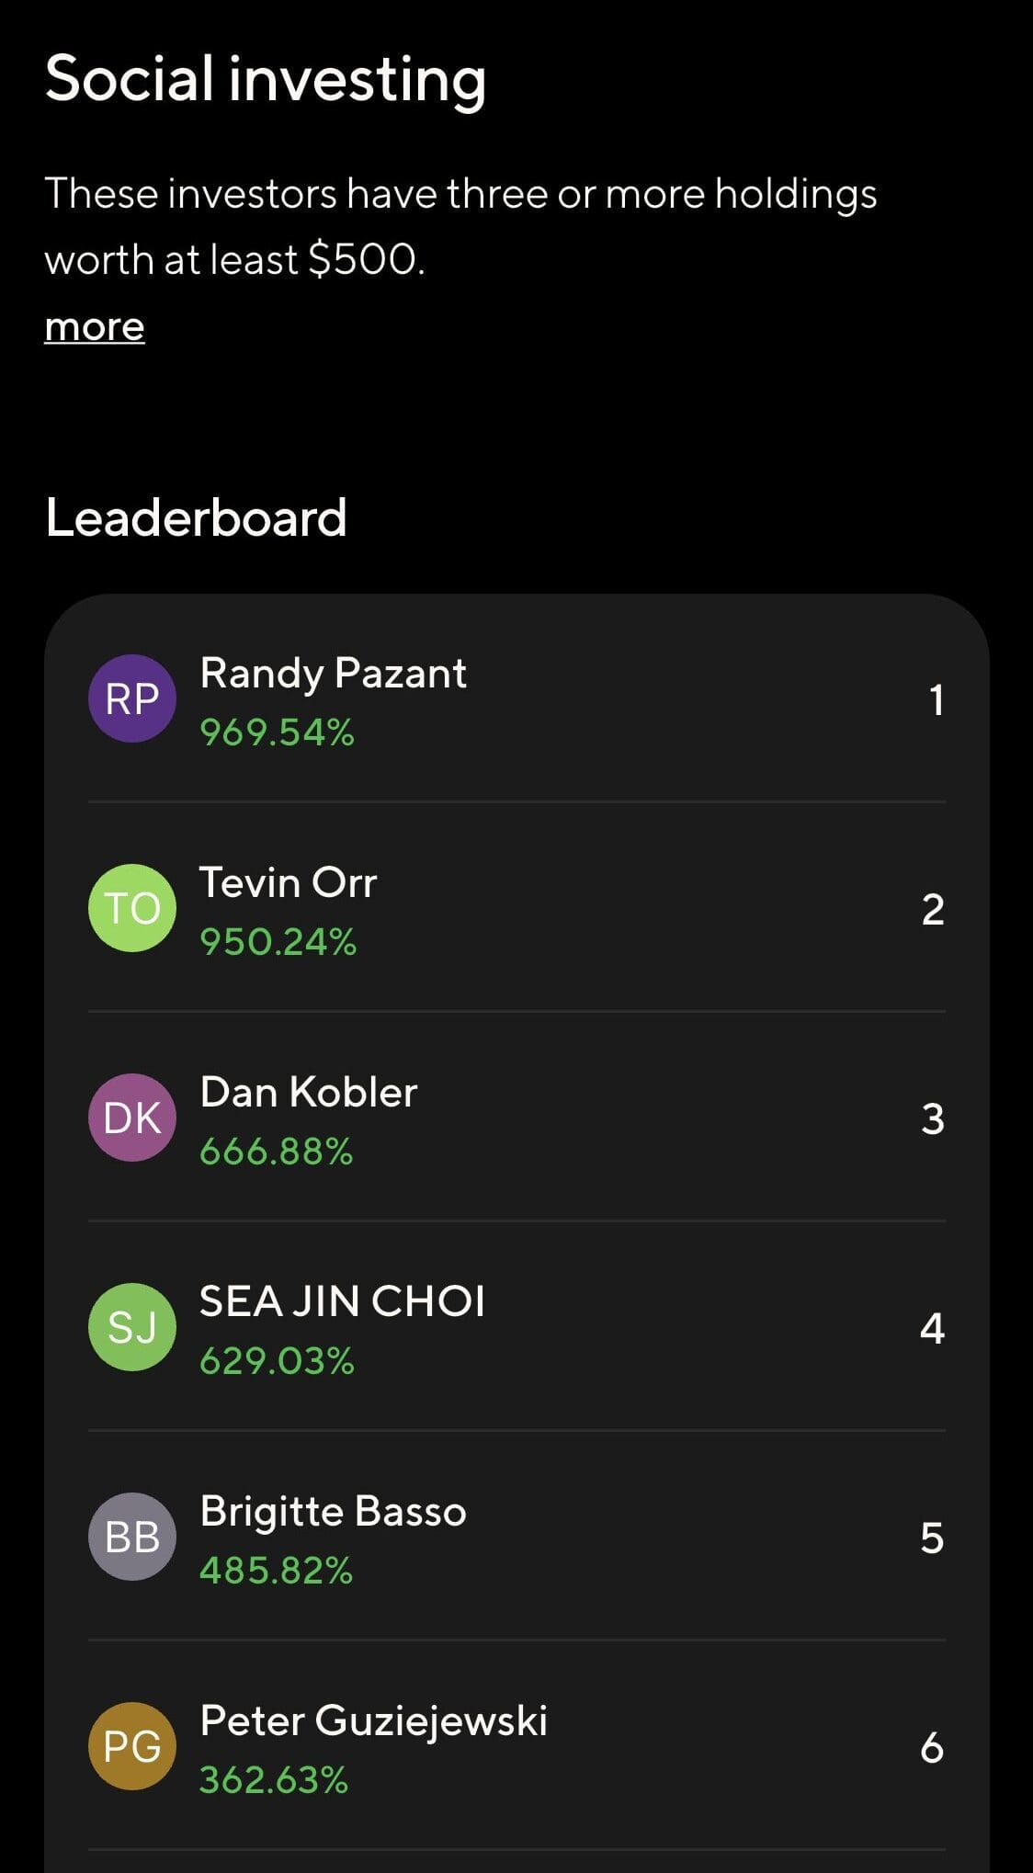Screen dimensions: 1033x1873
Task: Tap the PG avatar for Peter Guziejewski
Action: pyautogui.click(x=132, y=1746)
